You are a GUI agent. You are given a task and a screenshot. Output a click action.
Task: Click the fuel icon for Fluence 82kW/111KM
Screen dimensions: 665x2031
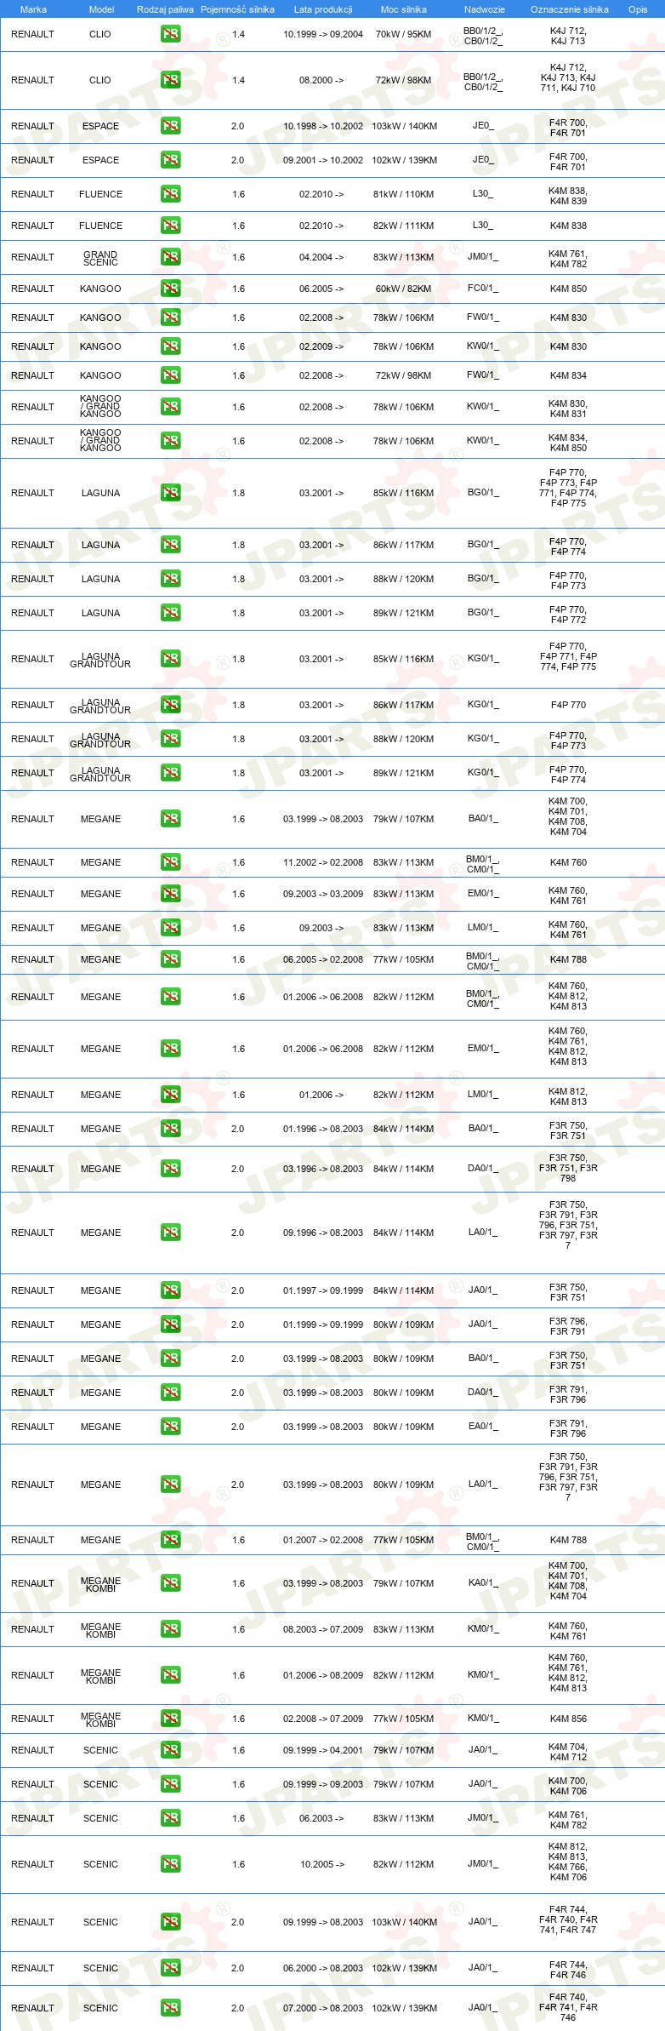[x=171, y=226]
